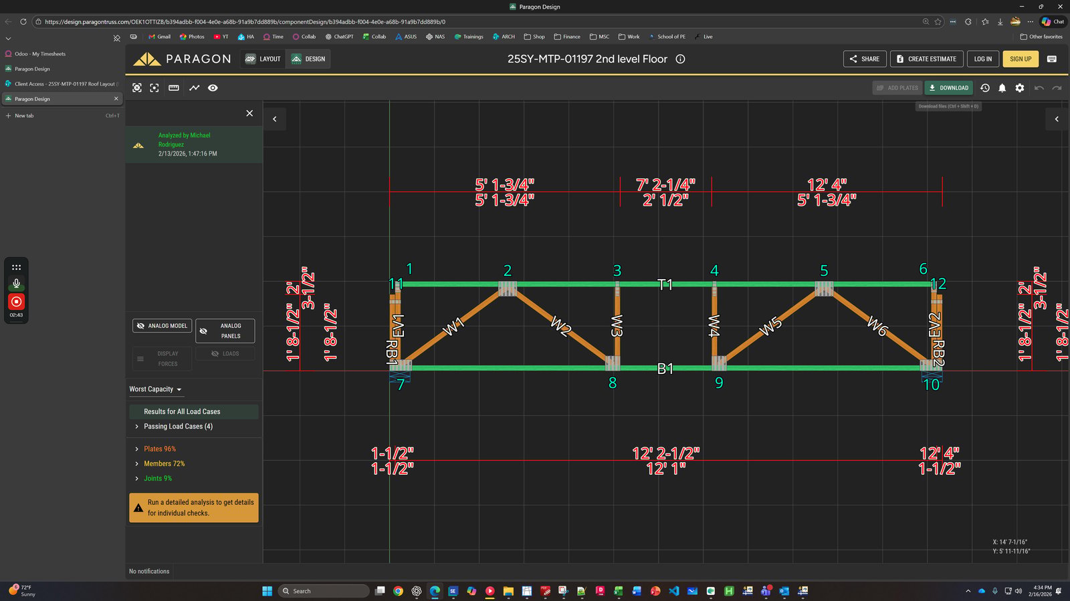Screen dimensions: 1070x601
Task: Open the Trainings bookmark folder
Action: point(469,37)
